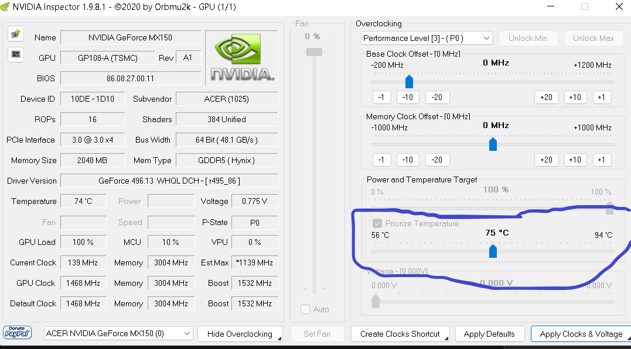Image resolution: width=631 pixels, height=349 pixels.
Task: Click the Driver Version field GeForce 496.13
Action: [x=169, y=181]
